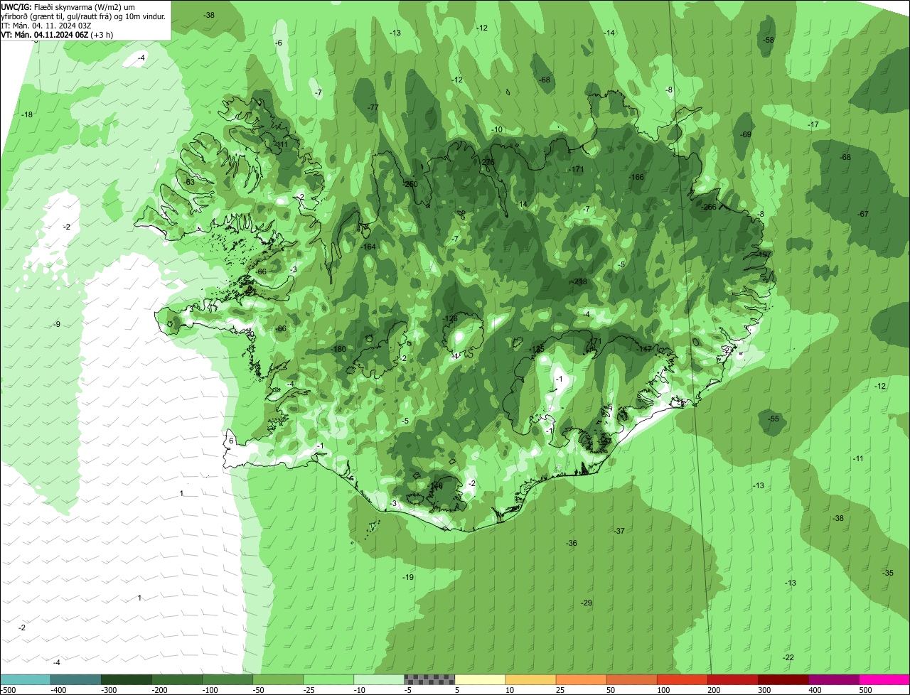Click the 6 value on the map
The height and width of the screenshot is (695, 910).
tap(231, 441)
